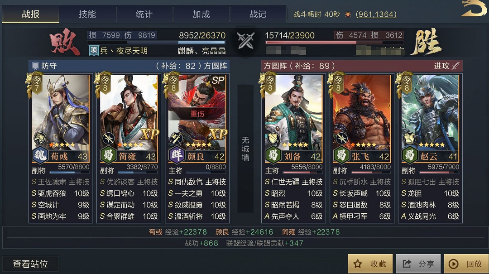Click the troop type icon on 张飞's card
The image size is (489, 274).
pos(341,138)
